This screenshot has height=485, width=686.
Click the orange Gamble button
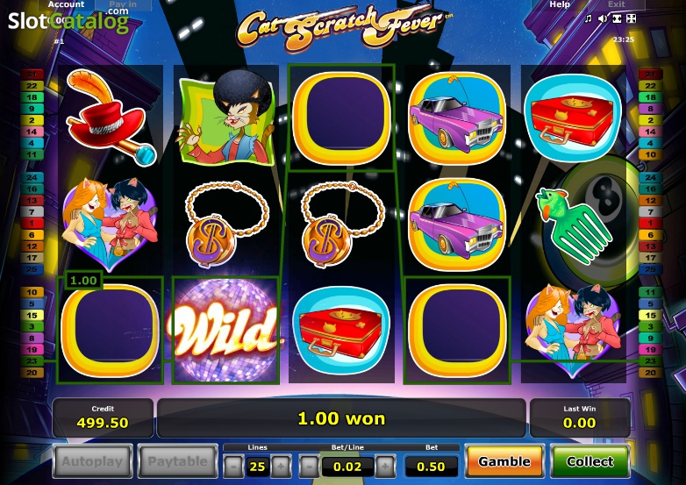(504, 461)
